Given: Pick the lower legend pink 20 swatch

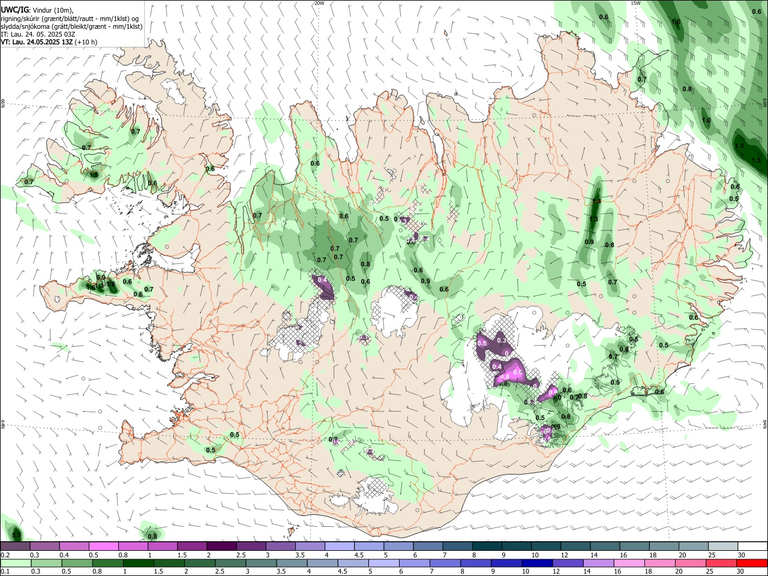Looking at the screenshot, I should pyautogui.click(x=691, y=563).
